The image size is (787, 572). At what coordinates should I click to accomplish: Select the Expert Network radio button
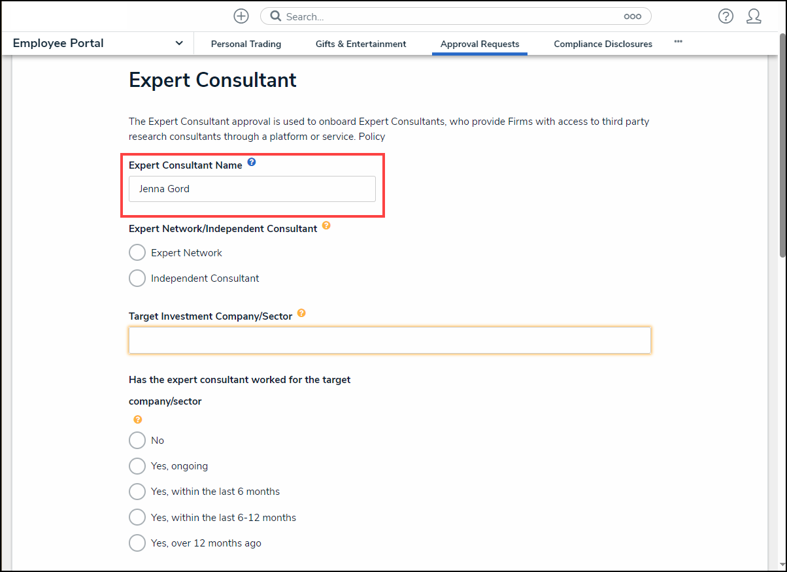[x=137, y=252]
